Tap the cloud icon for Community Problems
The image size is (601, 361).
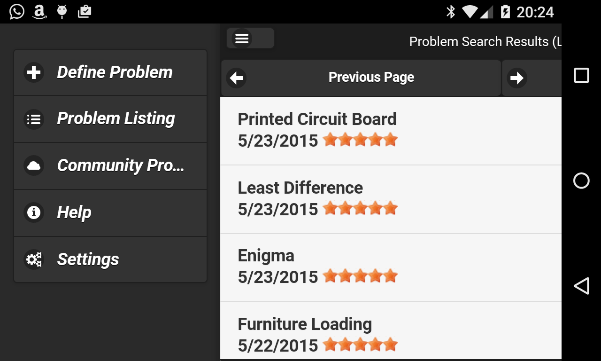[x=34, y=166]
